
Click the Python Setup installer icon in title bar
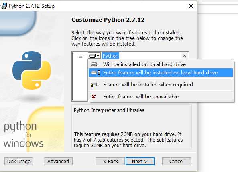click(4, 6)
